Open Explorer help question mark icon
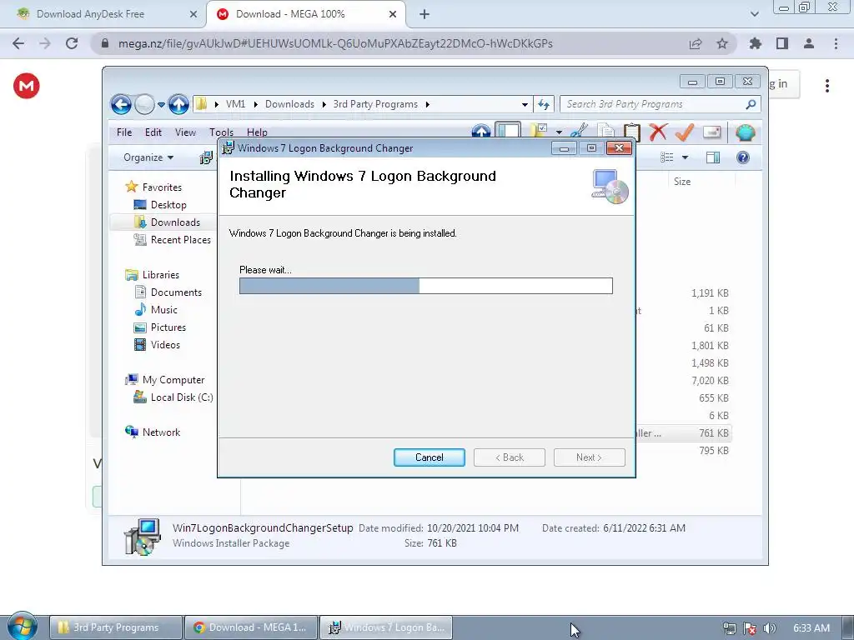The image size is (854, 640). pos(743,157)
